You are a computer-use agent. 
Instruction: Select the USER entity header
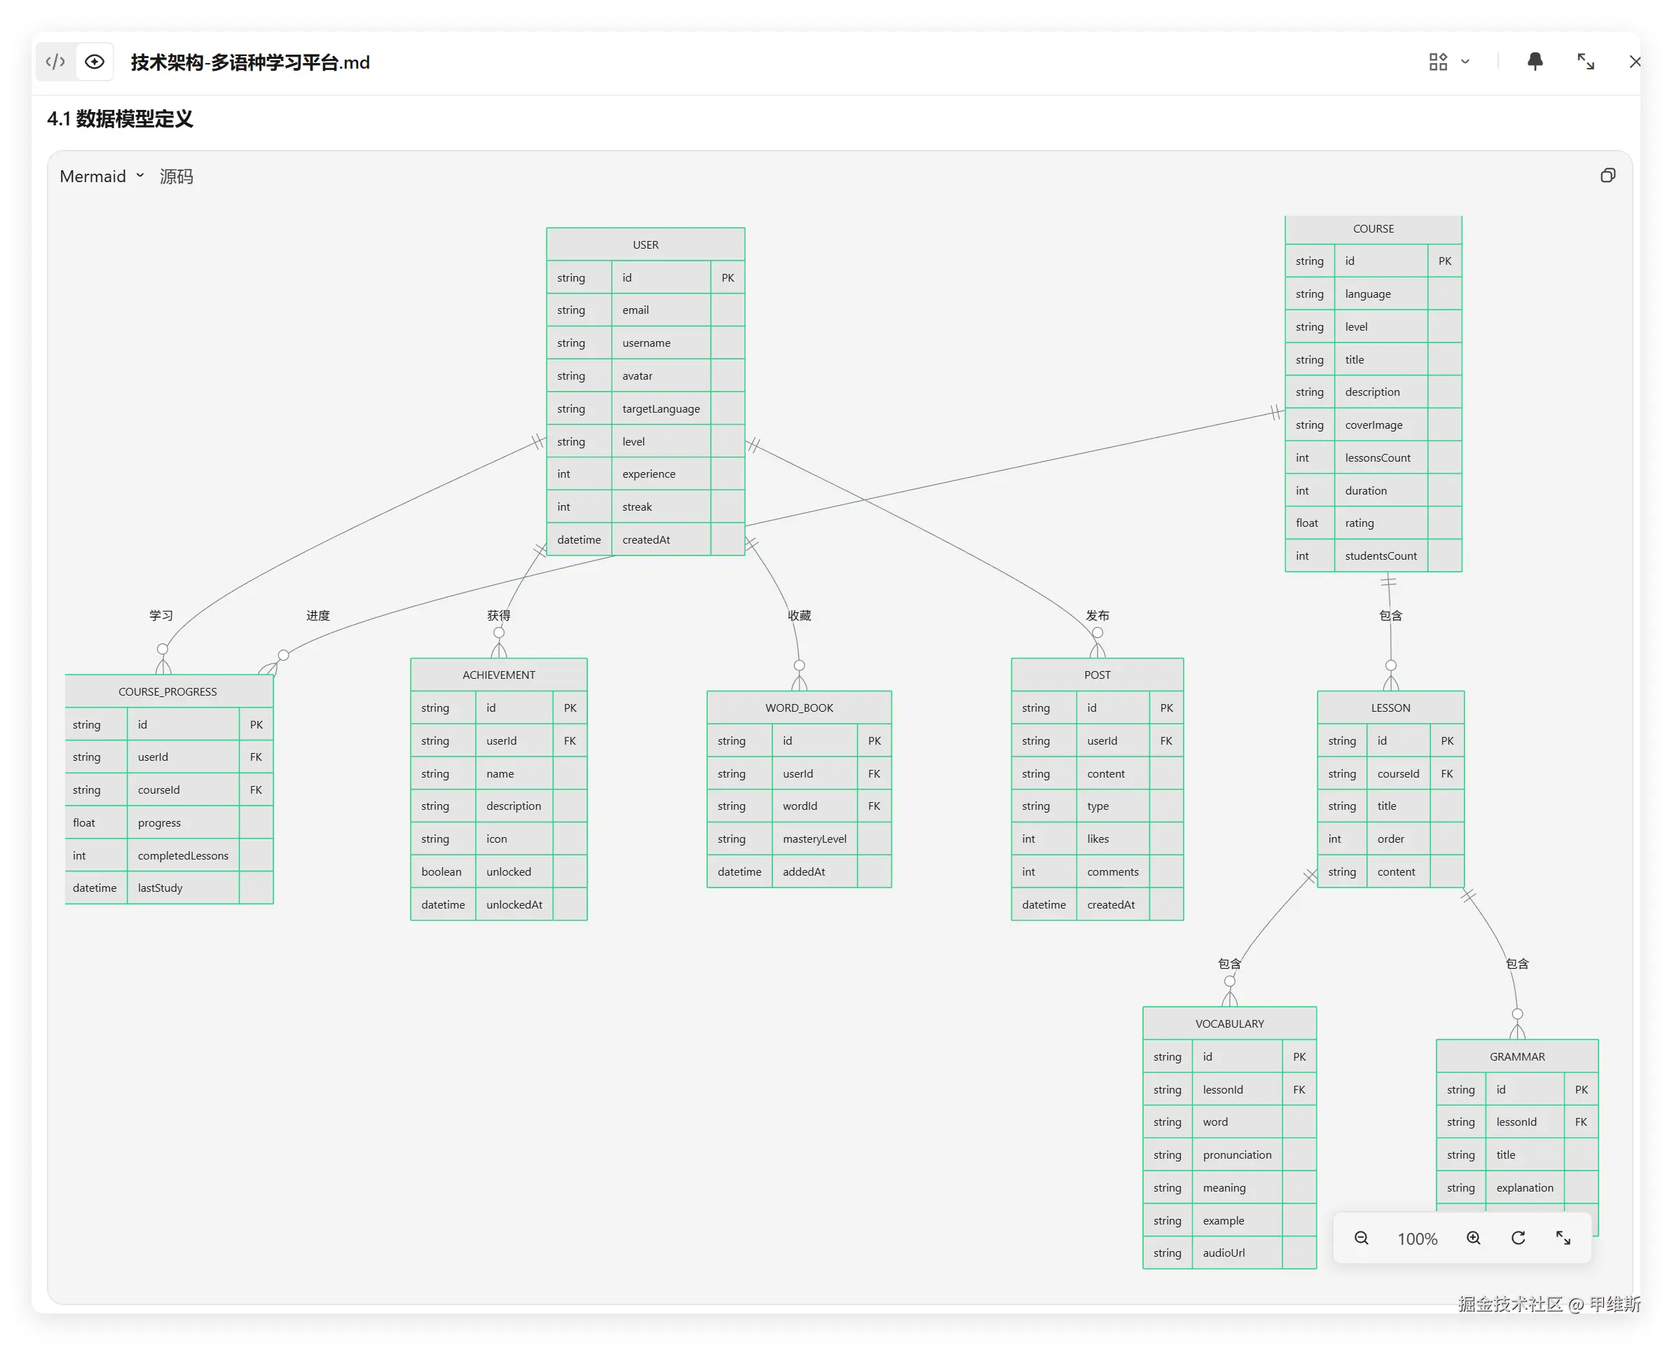645,244
